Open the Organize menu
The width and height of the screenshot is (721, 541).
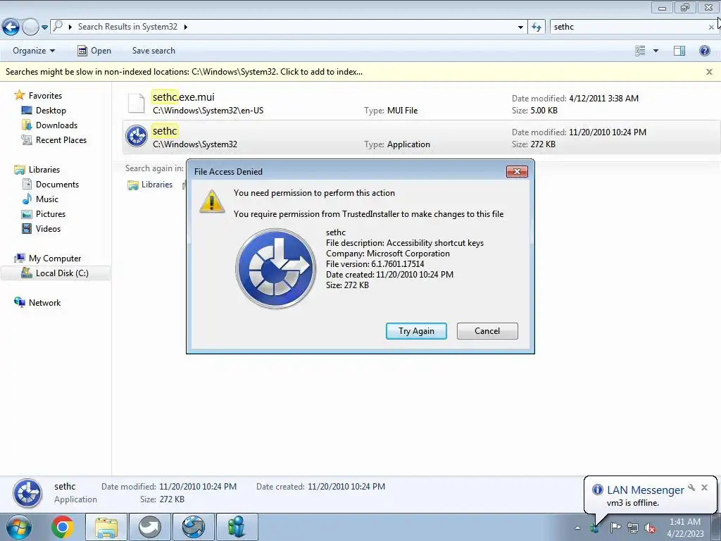[34, 51]
